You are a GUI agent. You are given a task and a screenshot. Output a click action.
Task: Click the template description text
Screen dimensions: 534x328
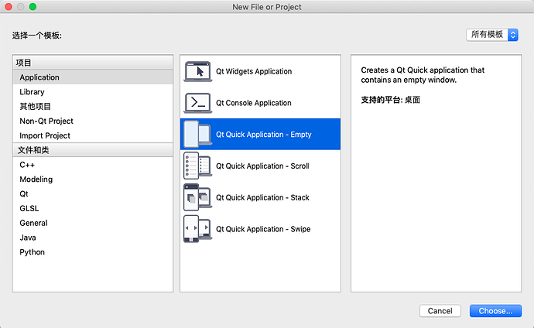tap(423, 75)
